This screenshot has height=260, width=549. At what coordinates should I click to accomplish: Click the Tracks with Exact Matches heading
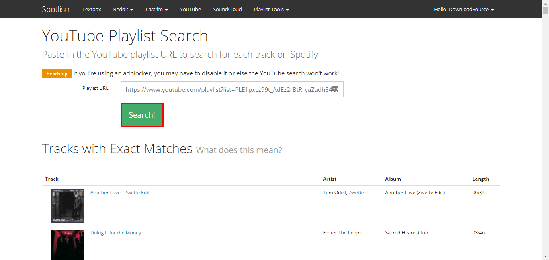coord(117,149)
